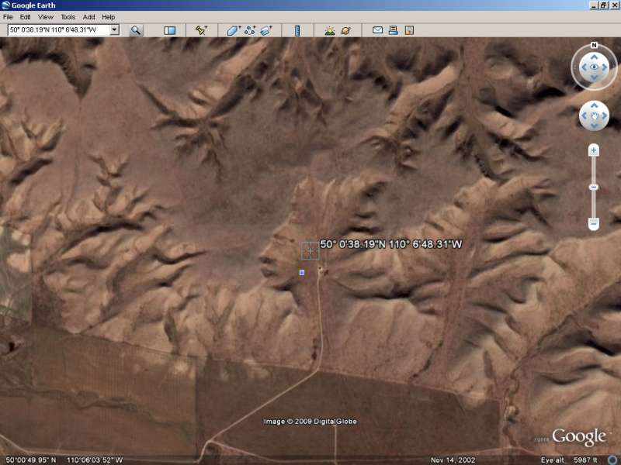Toggle the sidebar panel
This screenshot has height=465, width=621.
(x=169, y=30)
